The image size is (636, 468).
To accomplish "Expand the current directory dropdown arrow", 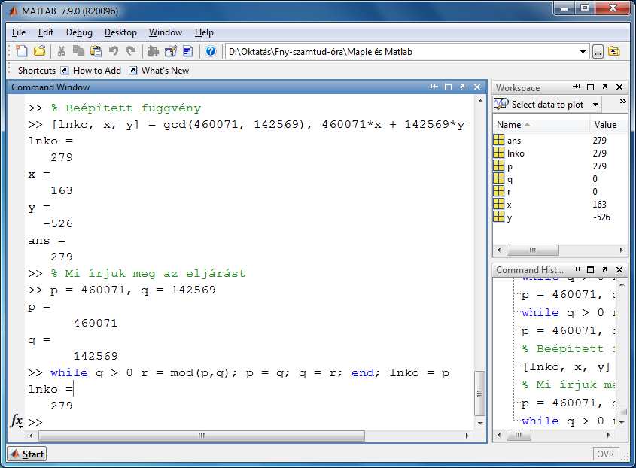I will [583, 52].
